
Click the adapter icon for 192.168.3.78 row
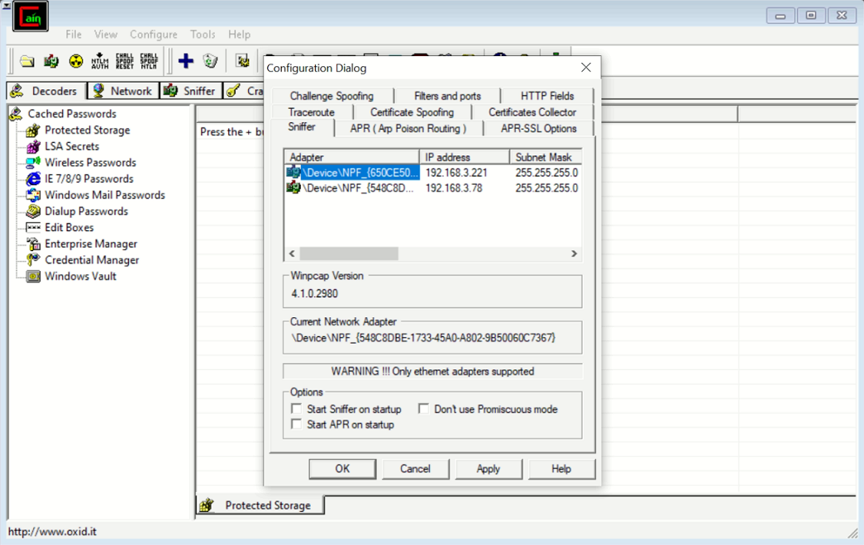(294, 187)
